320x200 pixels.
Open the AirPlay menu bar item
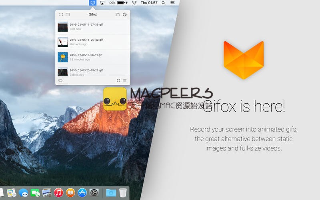[x=102, y=3]
